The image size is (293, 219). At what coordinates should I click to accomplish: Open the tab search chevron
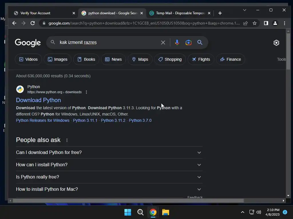(x=245, y=10)
